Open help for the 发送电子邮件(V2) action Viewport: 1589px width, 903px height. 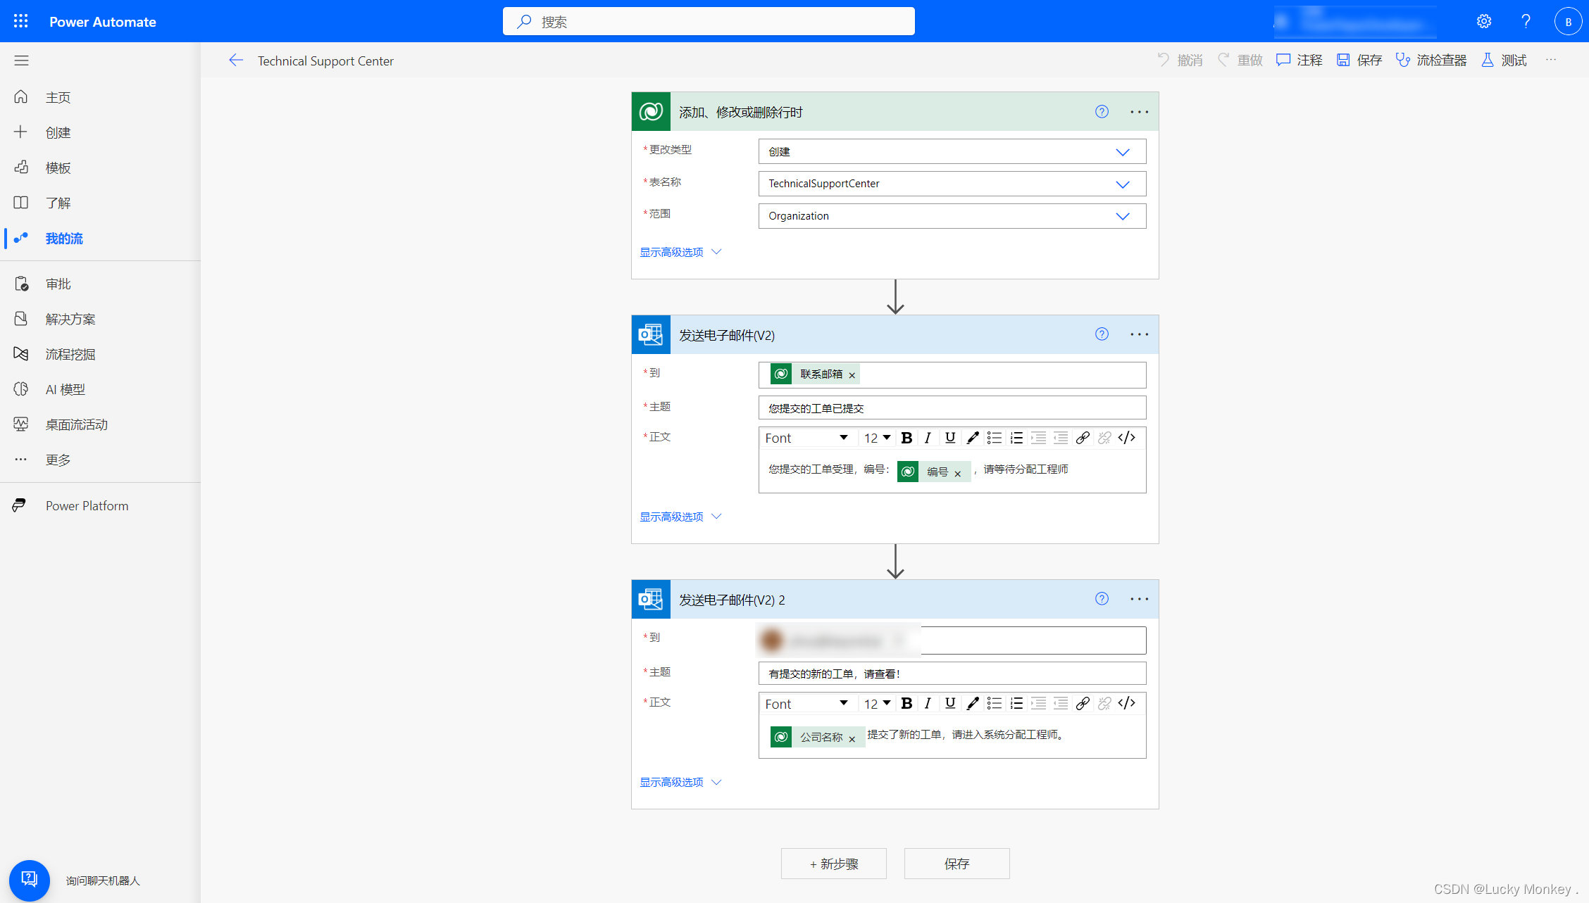coord(1102,334)
